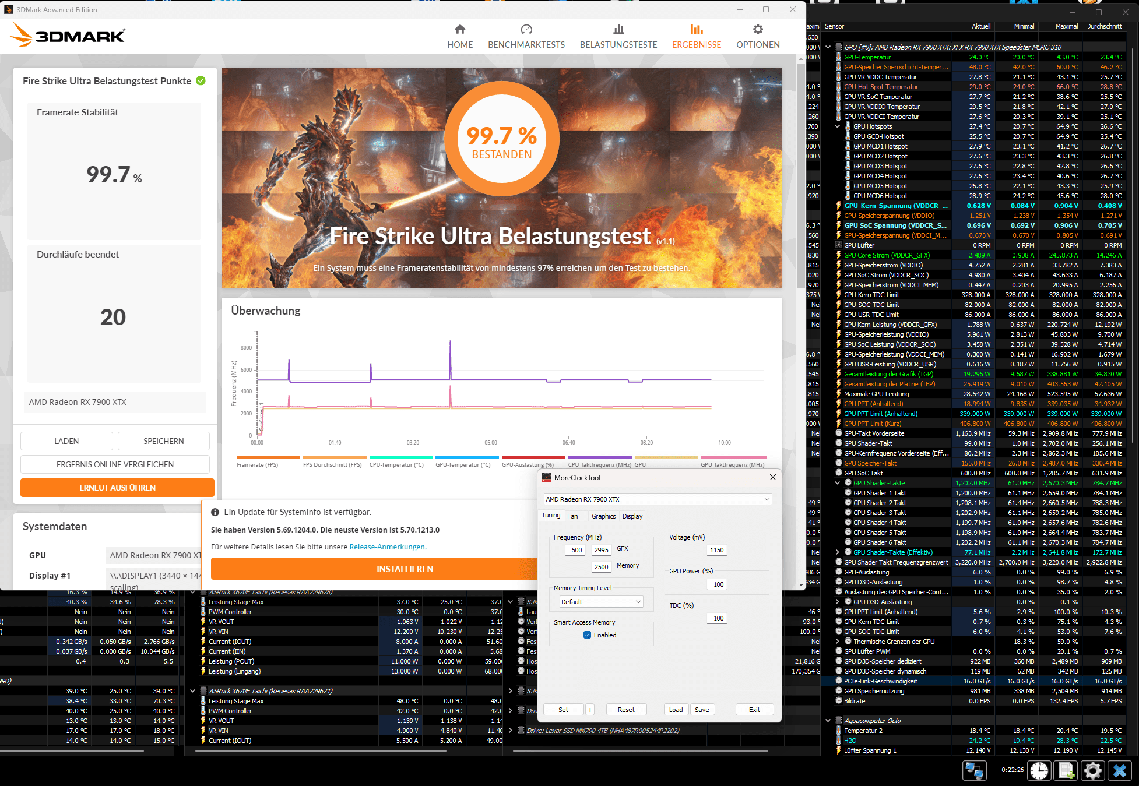Open the Release-Anmerkungen link

(388, 547)
